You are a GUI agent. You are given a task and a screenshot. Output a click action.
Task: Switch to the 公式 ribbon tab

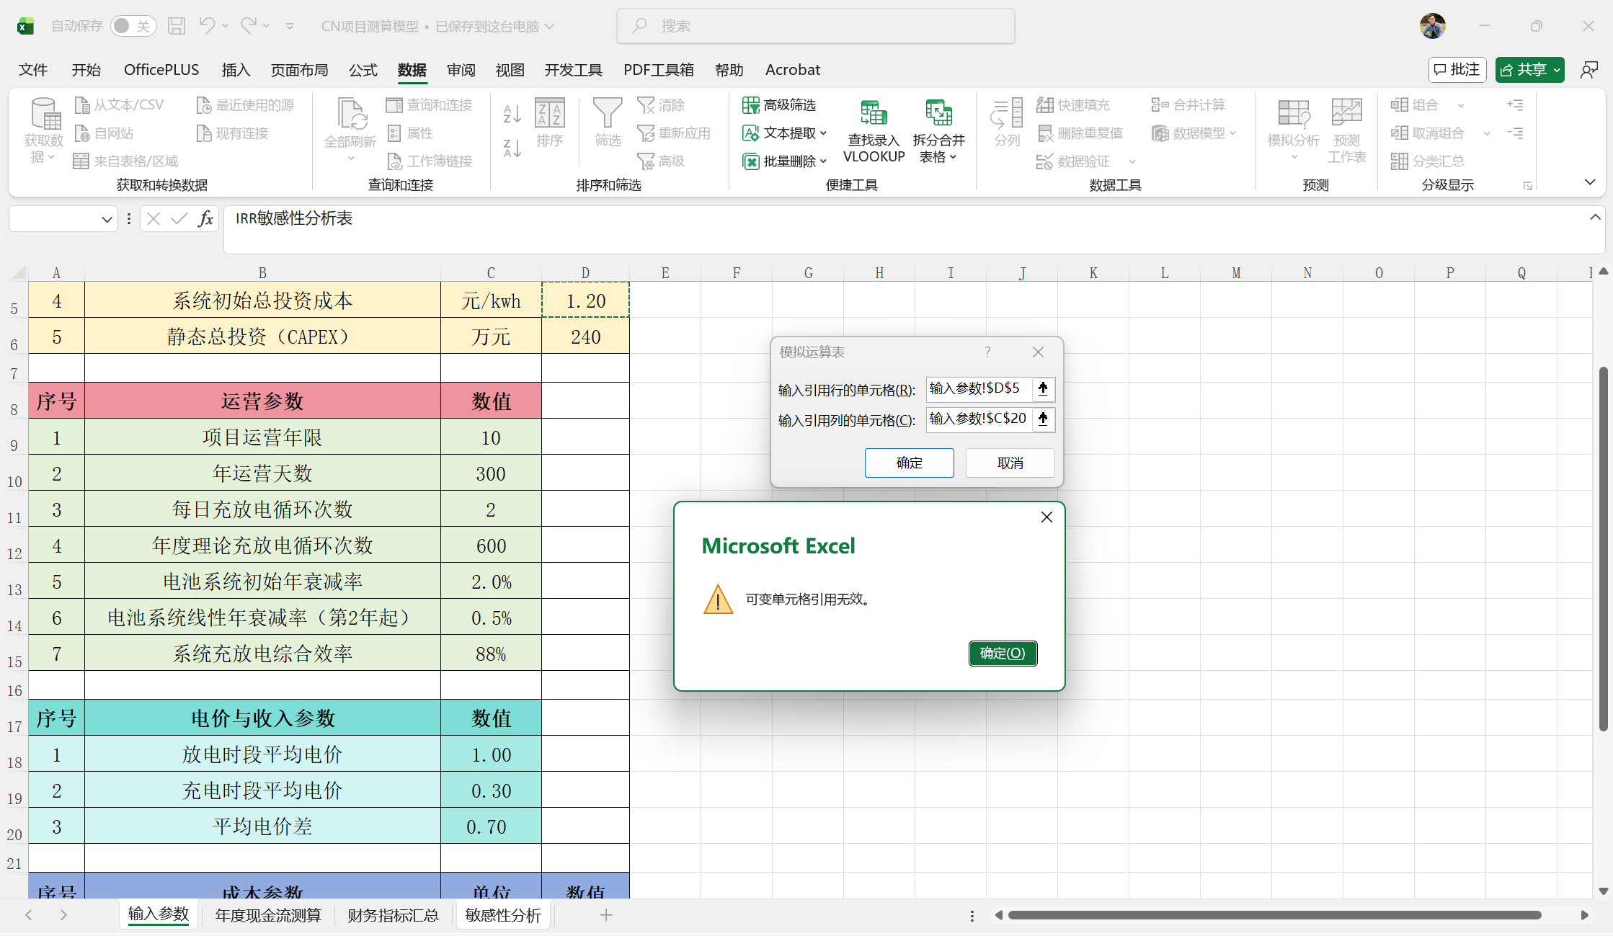click(x=363, y=70)
